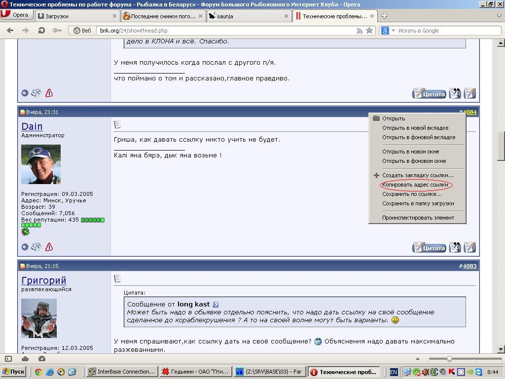Reload the current page
The height and width of the screenshot is (379, 505).
(41, 31)
